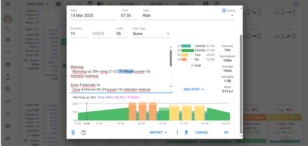Take a screenshot with the camera icon

tap(206, 4)
